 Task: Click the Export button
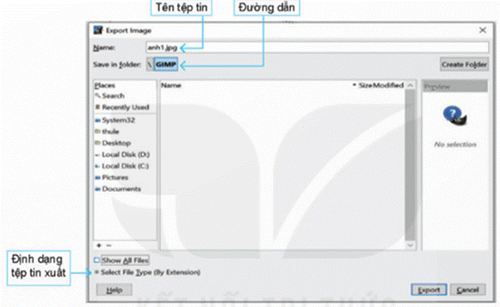click(429, 290)
